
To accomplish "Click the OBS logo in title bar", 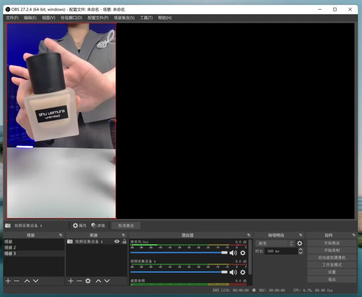I will tap(8, 9).
